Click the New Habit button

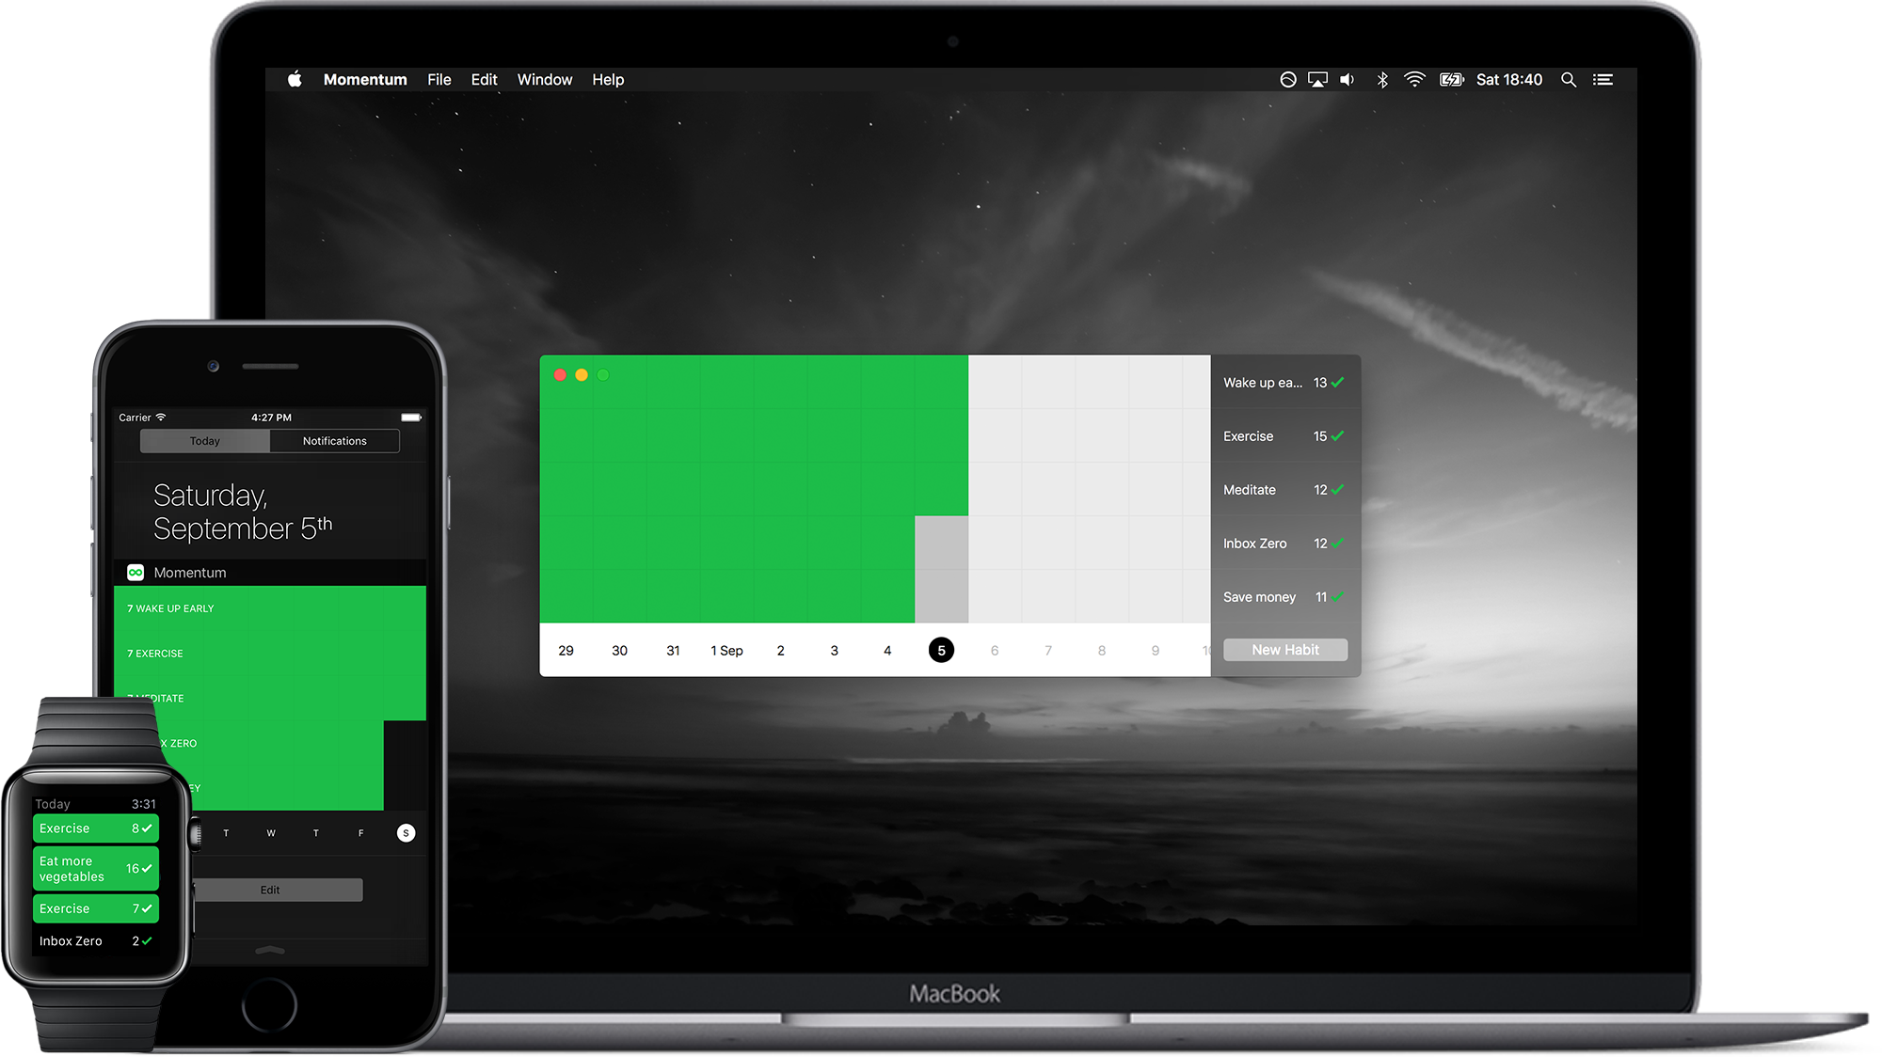[1284, 650]
